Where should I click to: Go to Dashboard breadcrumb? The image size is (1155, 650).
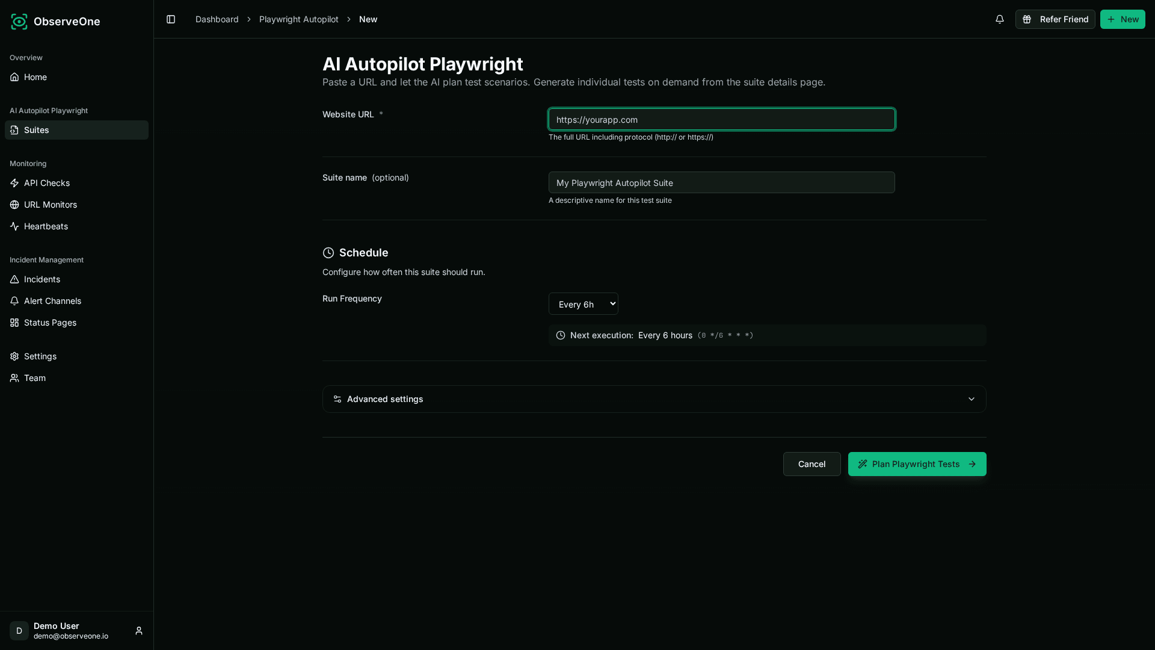pos(217,19)
